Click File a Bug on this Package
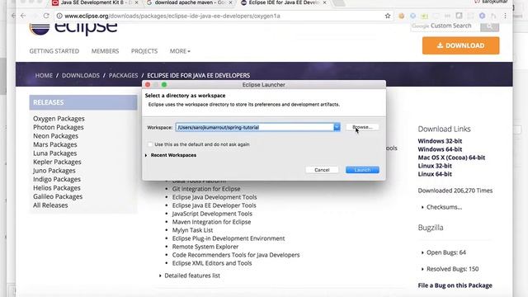528x297 pixels. (455, 285)
